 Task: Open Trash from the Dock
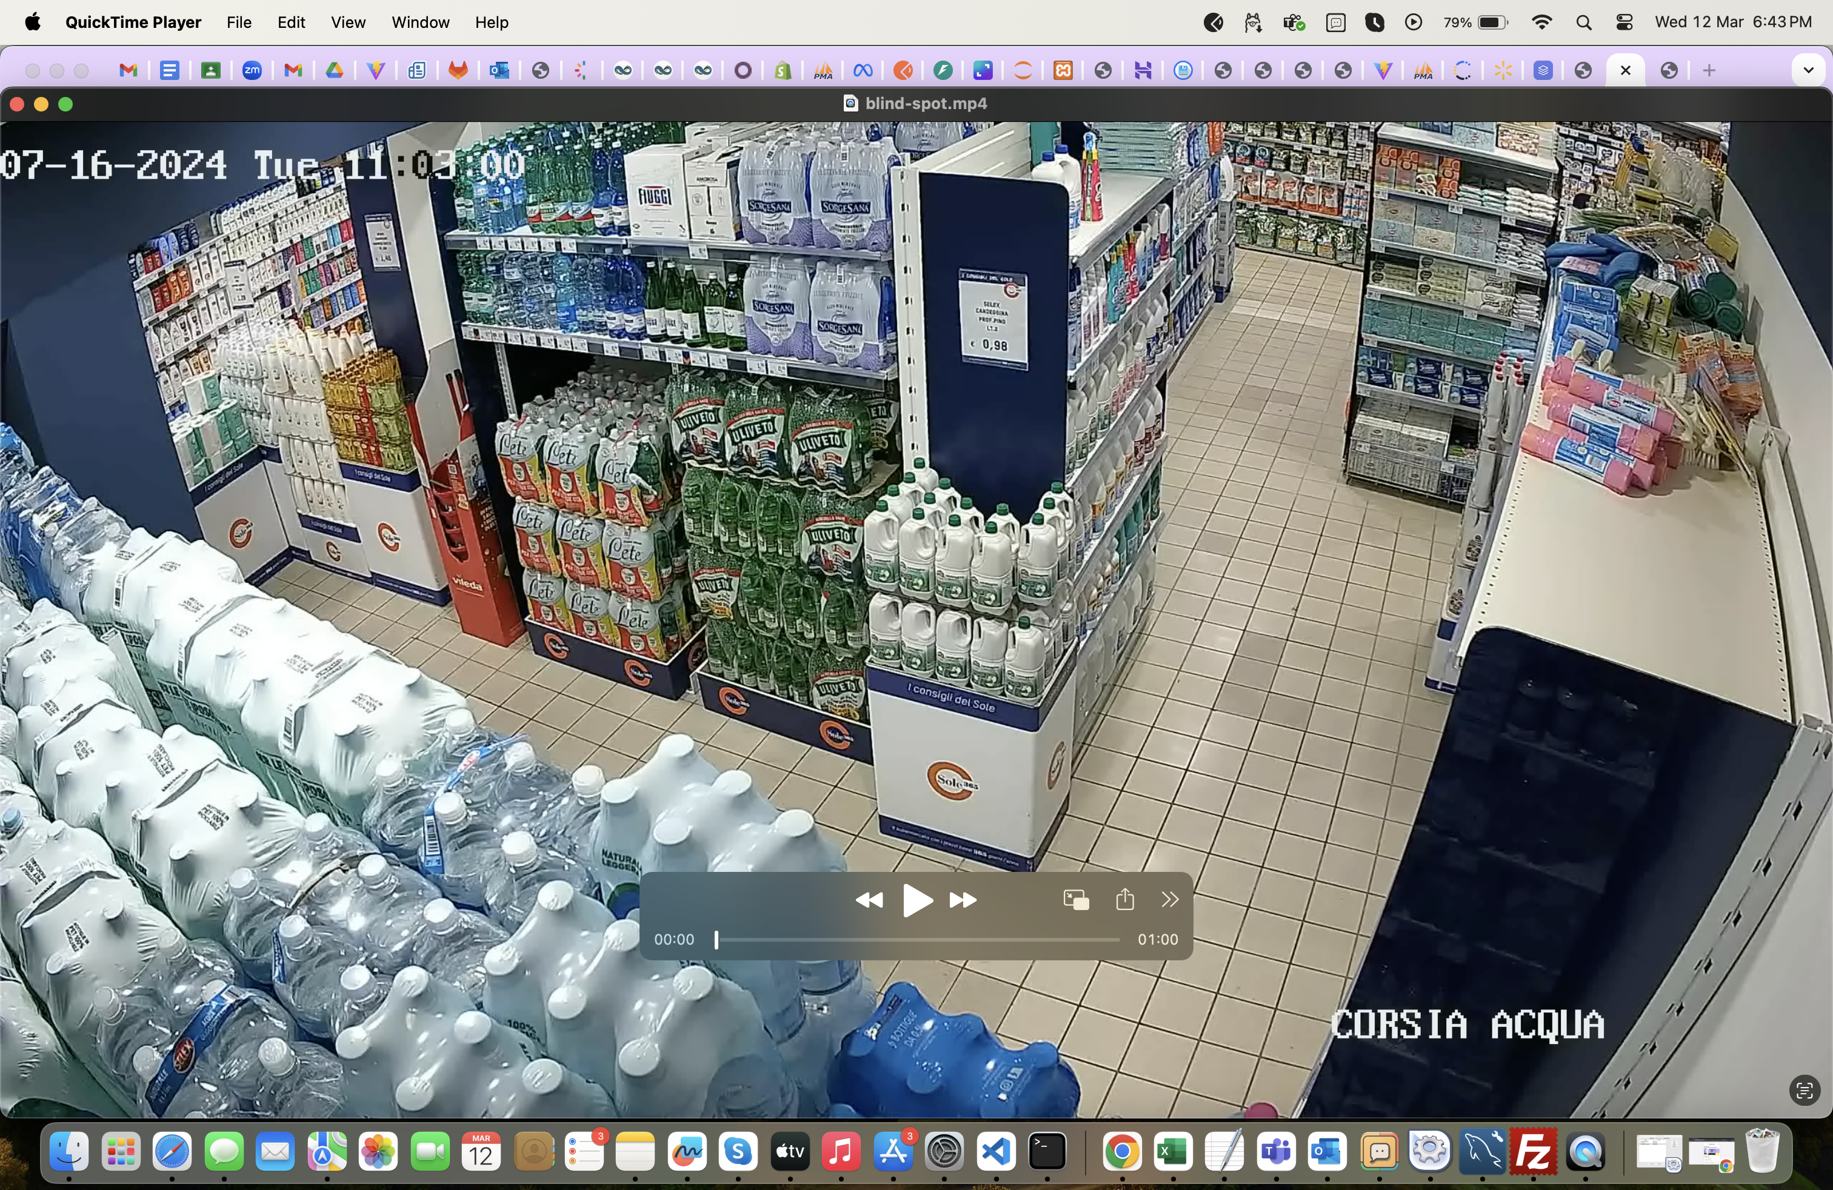tap(1762, 1151)
